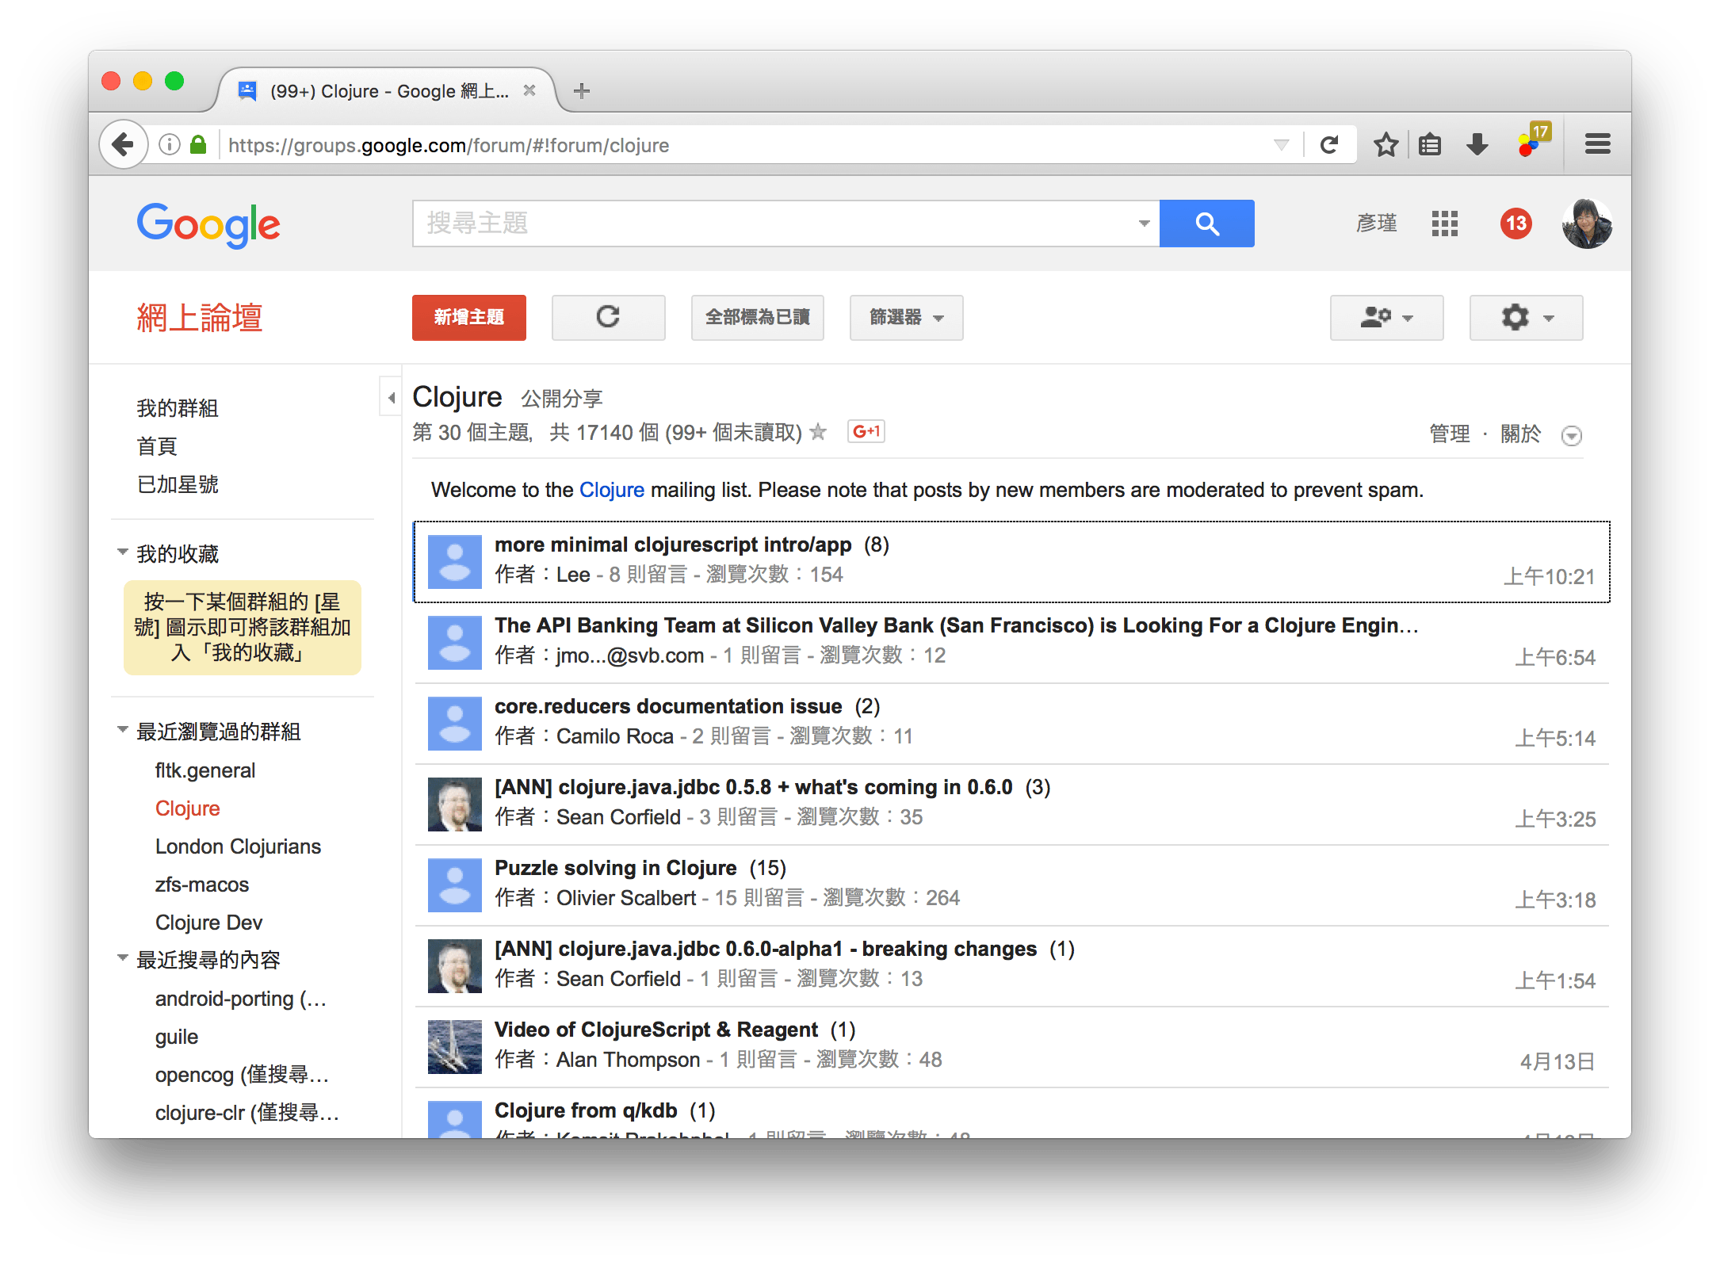
Task: Click the colorful extension icon with badge 17
Action: tap(1532, 141)
